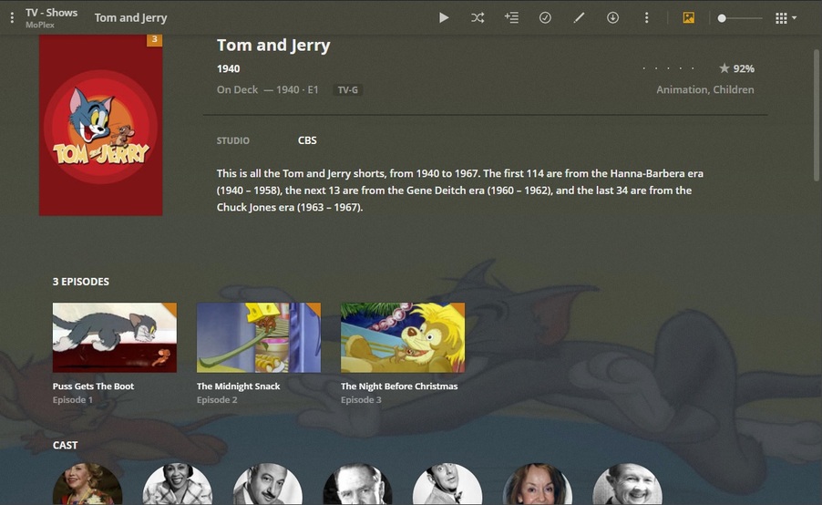Open the Animation genre link

click(682, 89)
